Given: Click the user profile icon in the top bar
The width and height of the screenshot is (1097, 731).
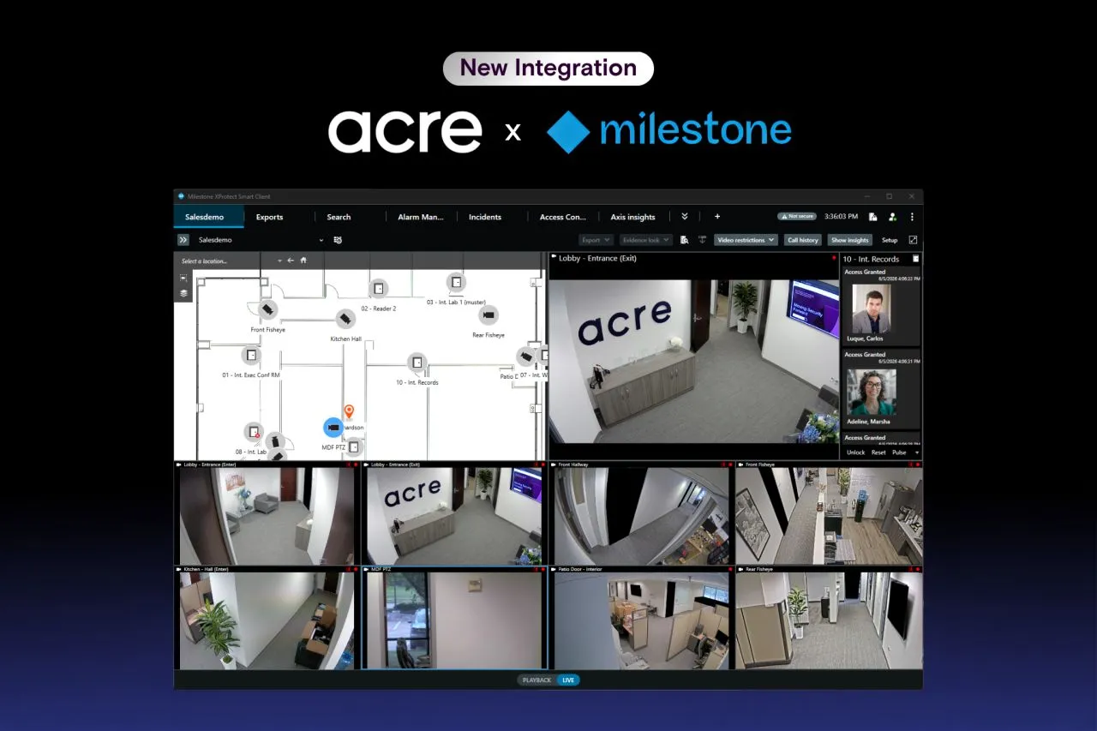Looking at the screenshot, I should coord(892,217).
